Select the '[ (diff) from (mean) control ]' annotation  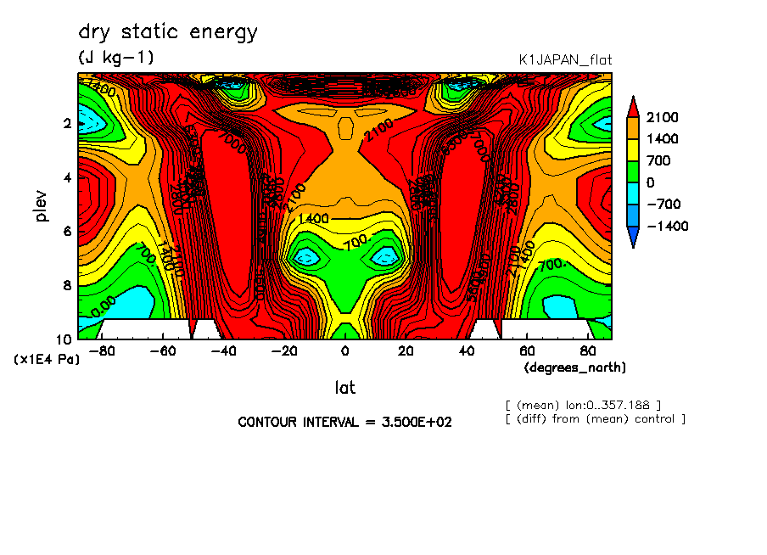point(596,419)
